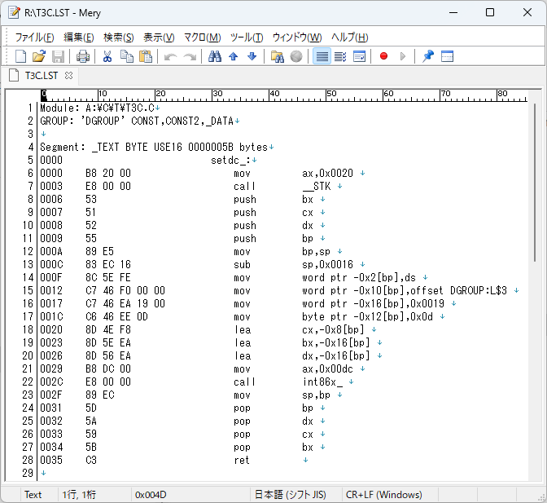Click the Save floppy disk icon

(58, 56)
